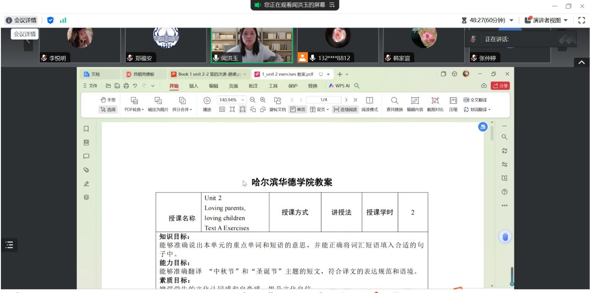
Task: Click the red Share (分享) button
Action: point(500,86)
